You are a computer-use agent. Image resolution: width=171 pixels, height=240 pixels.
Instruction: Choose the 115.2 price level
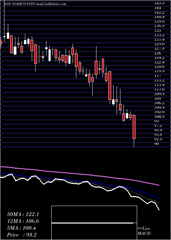click(160, 80)
